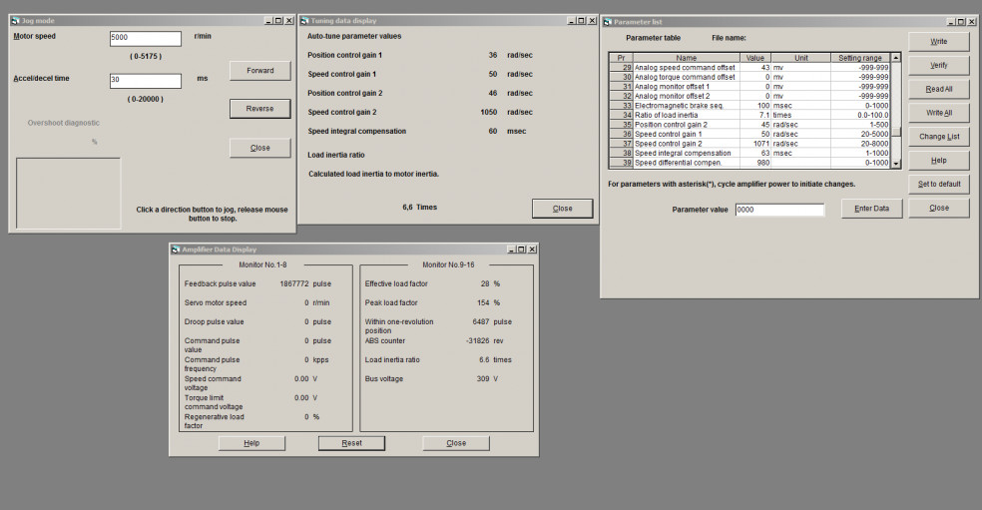Viewport: 982px width, 510px height.
Task: Click the Write All button
Action: click(x=939, y=114)
